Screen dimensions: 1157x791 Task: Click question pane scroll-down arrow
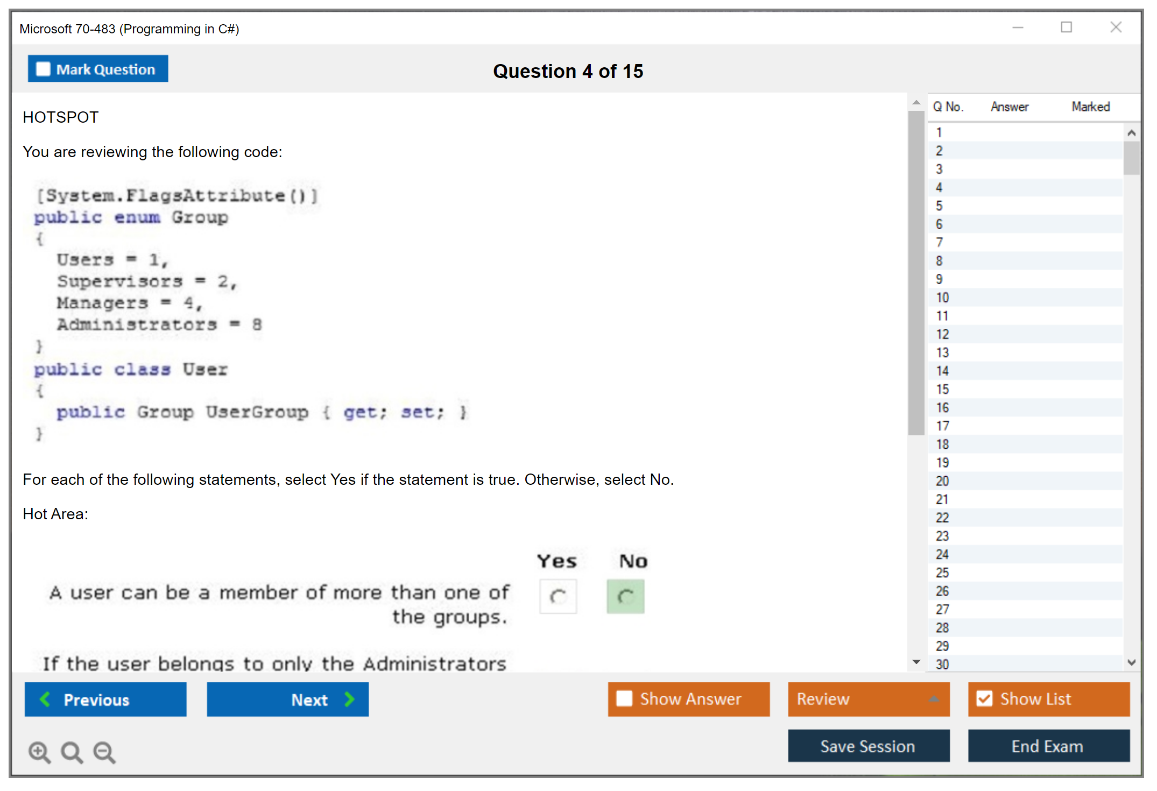click(x=916, y=662)
